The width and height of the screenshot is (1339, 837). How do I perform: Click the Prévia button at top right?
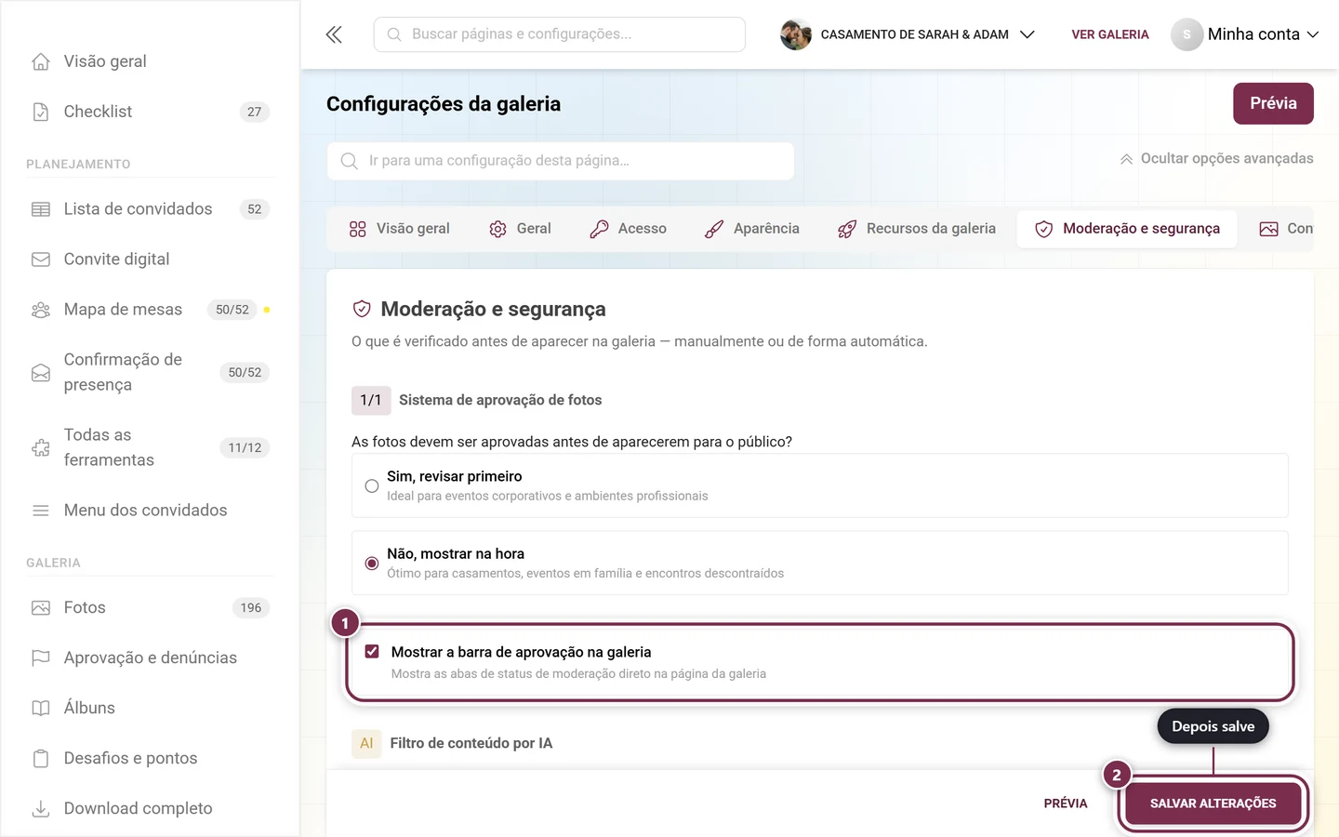(x=1273, y=103)
